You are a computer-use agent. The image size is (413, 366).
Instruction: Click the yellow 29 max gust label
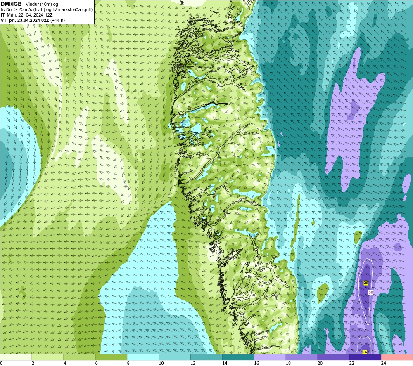[x=366, y=283]
